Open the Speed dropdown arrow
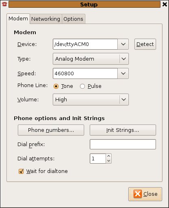169x208 pixels. tap(123, 73)
